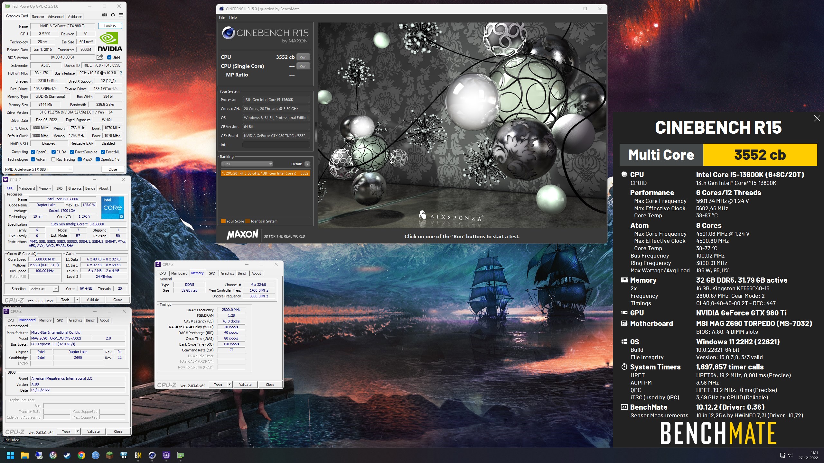Run the CPU Single Core test
824x463 pixels.
tap(303, 66)
